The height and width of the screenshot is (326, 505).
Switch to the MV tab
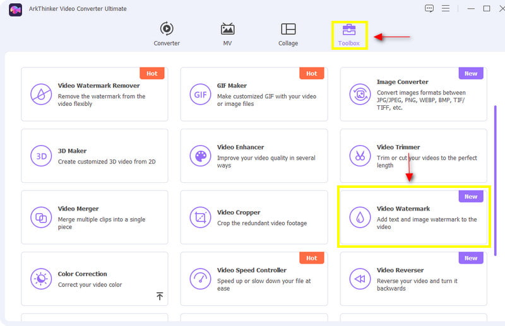[227, 34]
